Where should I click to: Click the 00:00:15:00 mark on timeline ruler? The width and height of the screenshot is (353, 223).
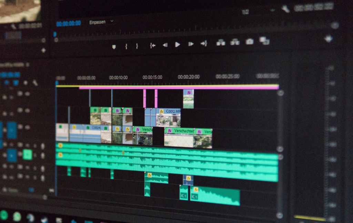(152, 77)
